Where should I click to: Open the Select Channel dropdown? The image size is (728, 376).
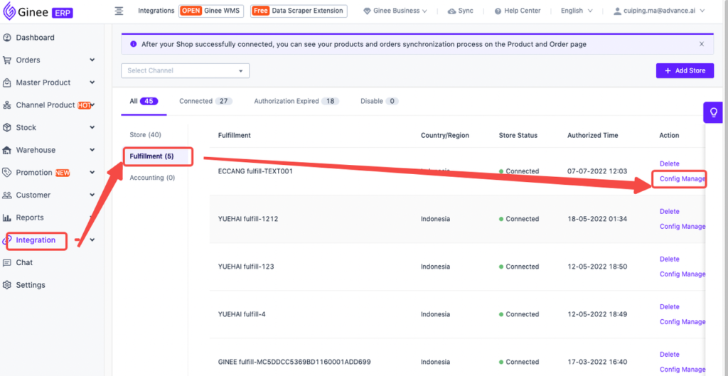[186, 70]
